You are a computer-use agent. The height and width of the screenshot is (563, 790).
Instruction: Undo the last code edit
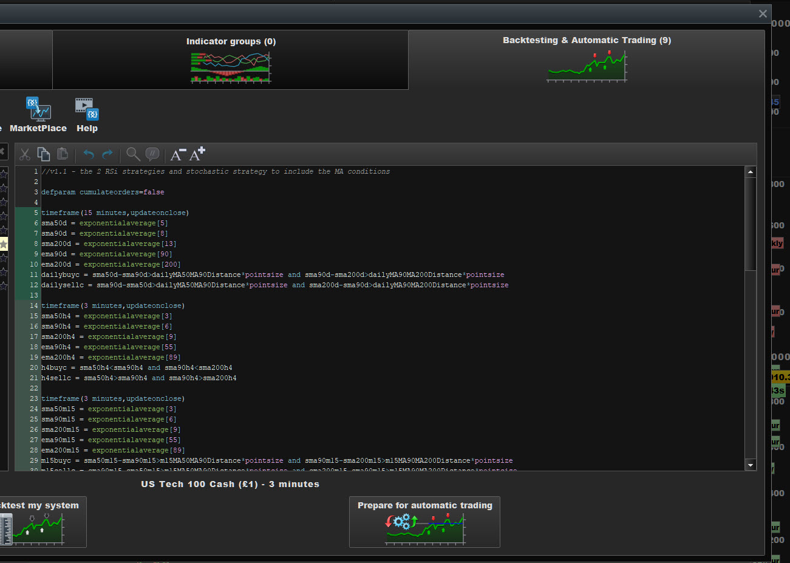point(89,154)
